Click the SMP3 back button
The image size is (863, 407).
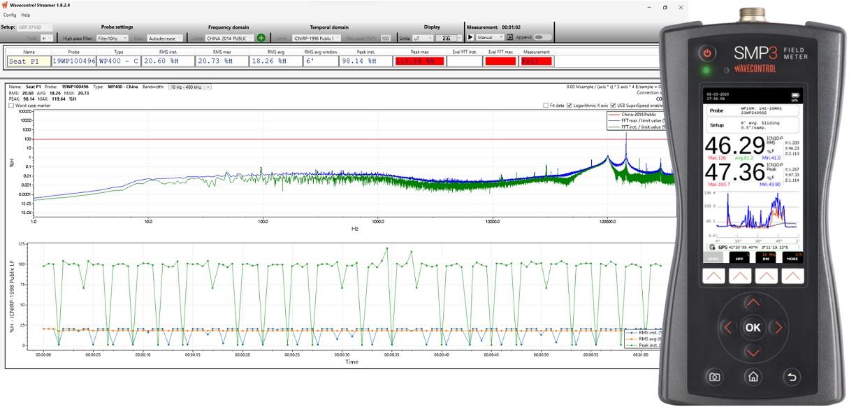click(792, 378)
